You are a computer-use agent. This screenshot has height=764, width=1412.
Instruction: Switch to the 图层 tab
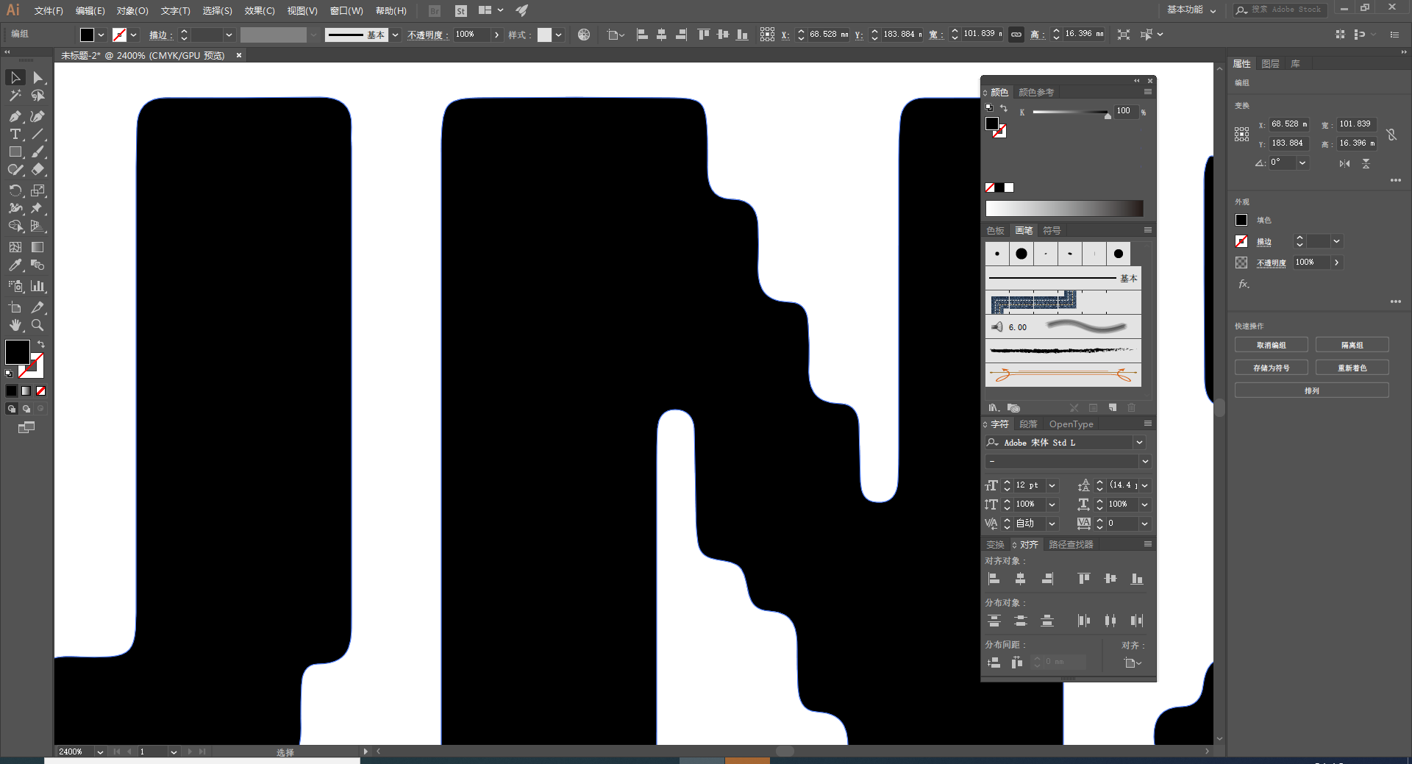pos(1270,64)
